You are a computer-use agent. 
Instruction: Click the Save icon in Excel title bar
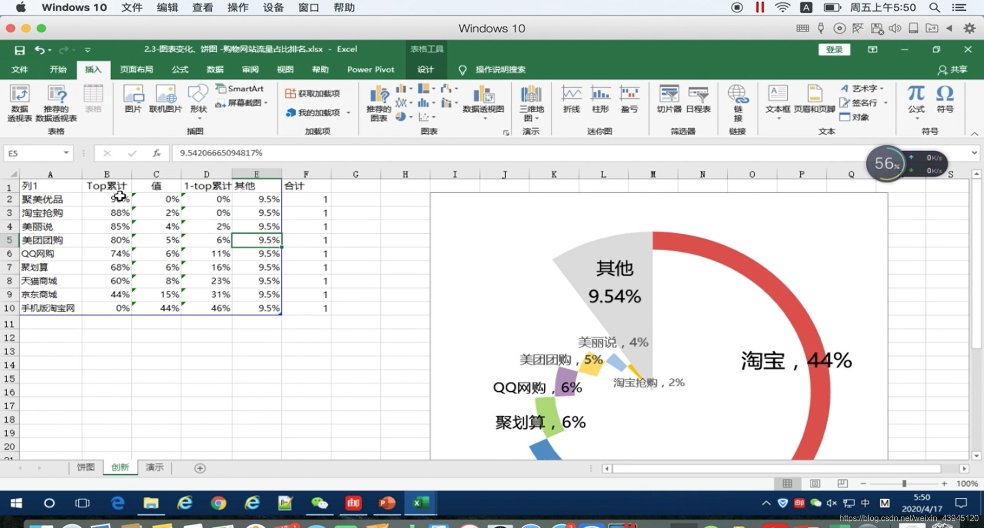(x=19, y=50)
